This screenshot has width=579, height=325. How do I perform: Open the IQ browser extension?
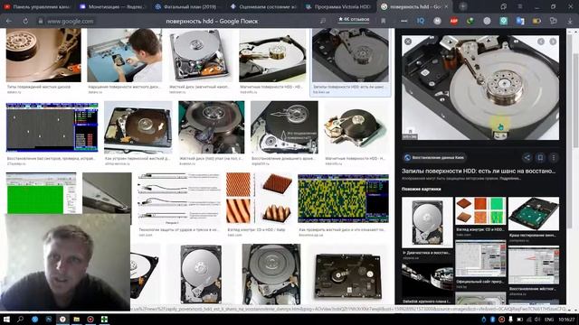(421, 21)
